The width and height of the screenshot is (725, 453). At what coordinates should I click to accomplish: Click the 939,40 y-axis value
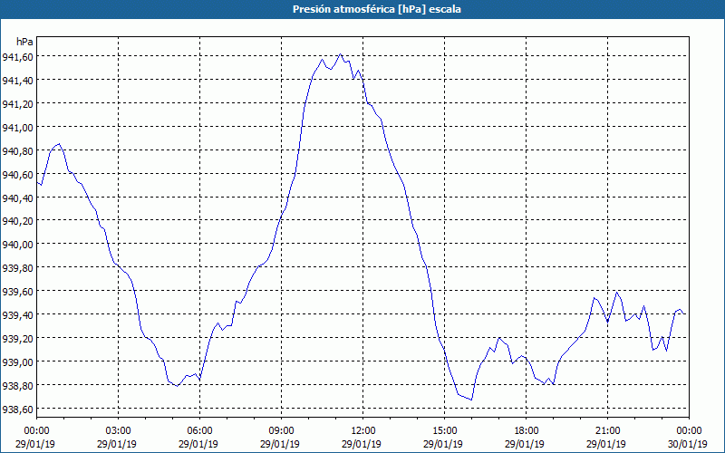tap(17, 314)
